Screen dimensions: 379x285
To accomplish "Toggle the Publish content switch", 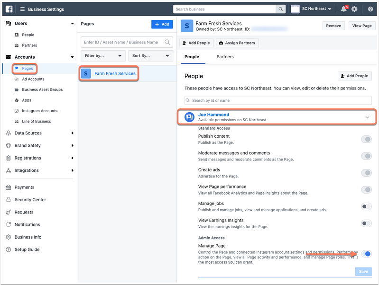I will 367,139.
